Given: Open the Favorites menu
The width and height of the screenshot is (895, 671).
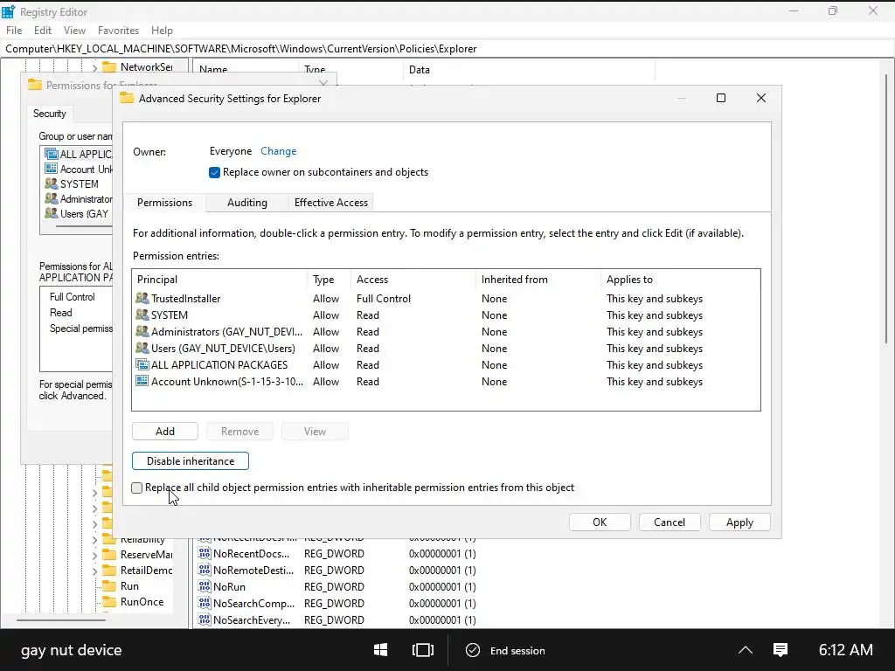Looking at the screenshot, I should pyautogui.click(x=118, y=31).
